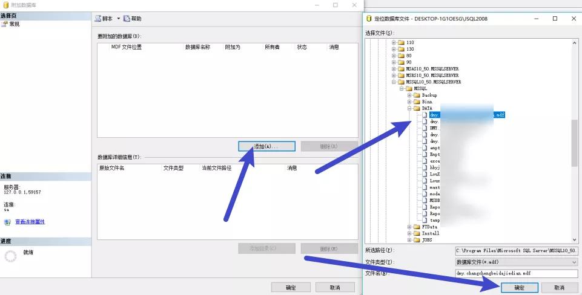Viewport: 582px width, 295px height.
Task: Click the 所有者 column header
Action: (x=272, y=47)
